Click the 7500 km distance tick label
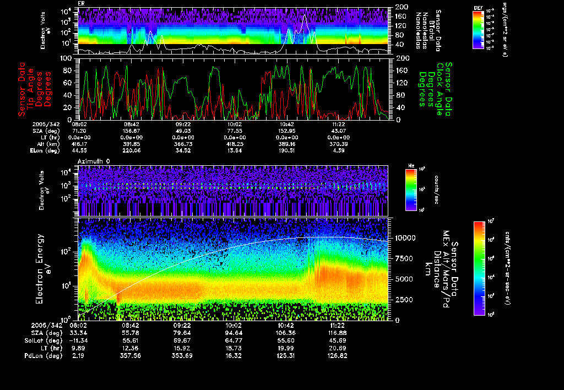The image size is (564, 390). pos(405,259)
